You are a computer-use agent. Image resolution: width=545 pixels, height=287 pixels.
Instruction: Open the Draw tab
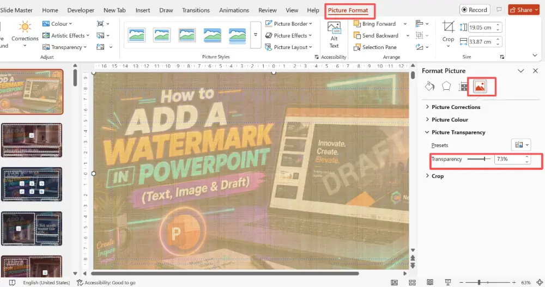tap(166, 10)
